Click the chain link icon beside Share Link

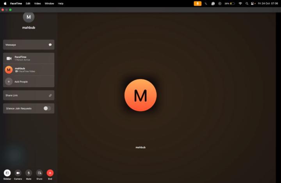tap(50, 95)
